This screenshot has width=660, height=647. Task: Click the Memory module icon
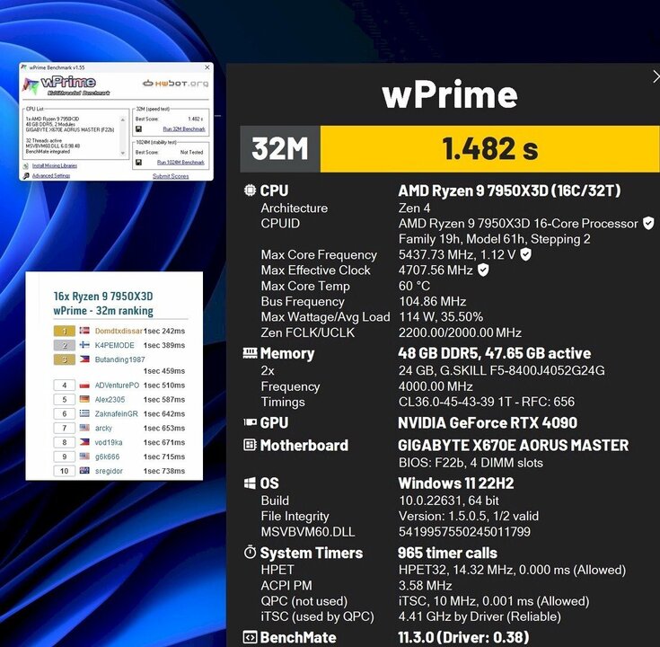pyautogui.click(x=250, y=353)
